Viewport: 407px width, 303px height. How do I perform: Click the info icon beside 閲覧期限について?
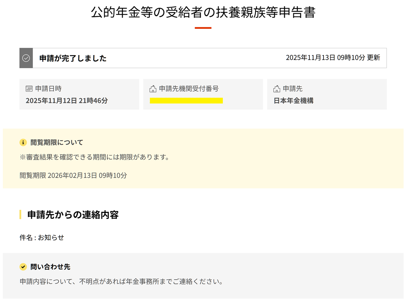point(23,143)
